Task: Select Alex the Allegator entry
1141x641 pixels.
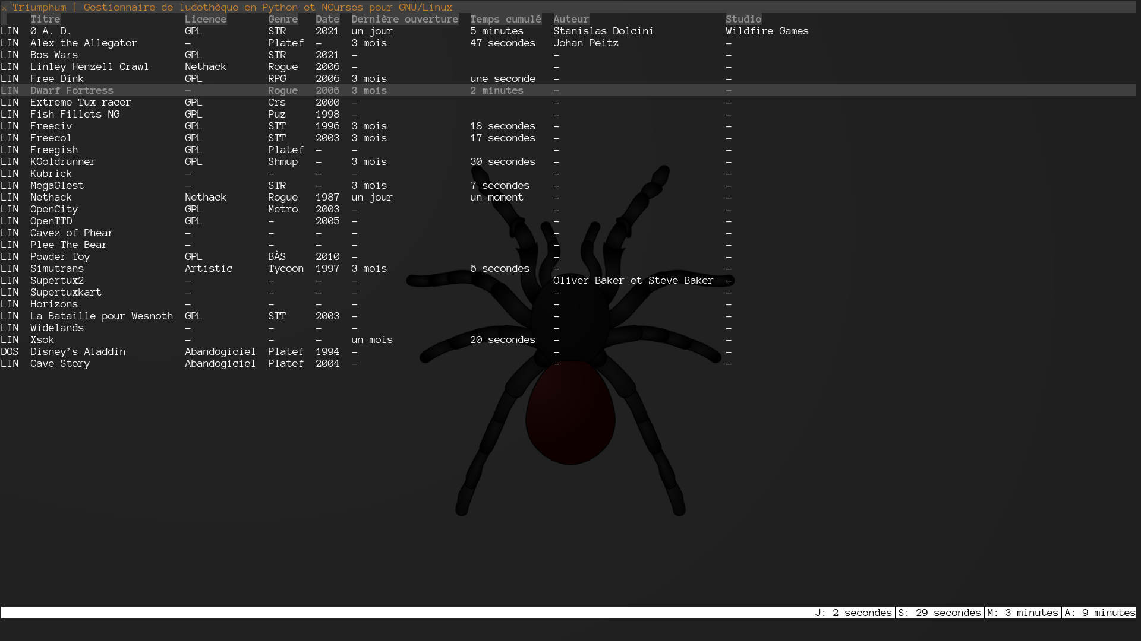Action: point(84,43)
